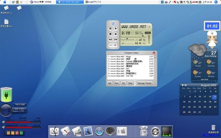Open the speaker icon in the dock
221x138 pixels.
click(110, 131)
